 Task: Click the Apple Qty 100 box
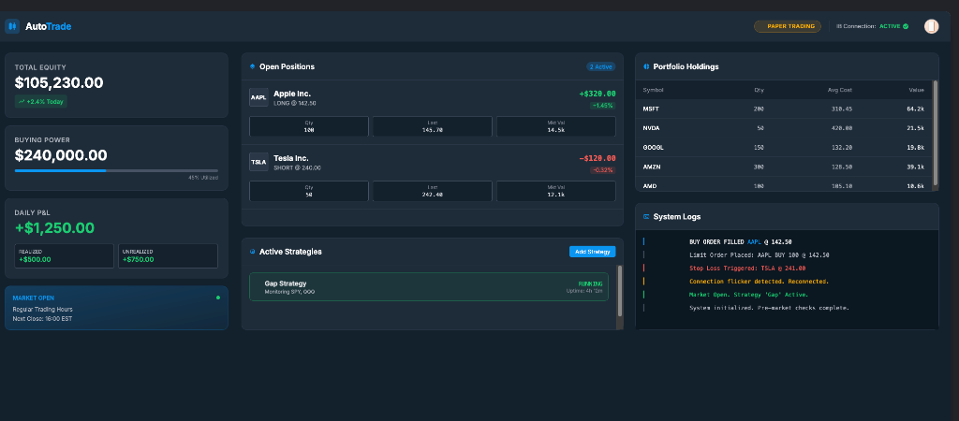(x=309, y=126)
